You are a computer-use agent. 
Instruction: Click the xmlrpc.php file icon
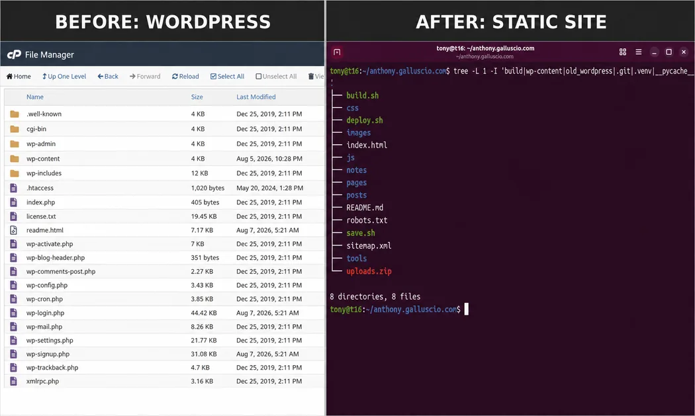pyautogui.click(x=14, y=381)
